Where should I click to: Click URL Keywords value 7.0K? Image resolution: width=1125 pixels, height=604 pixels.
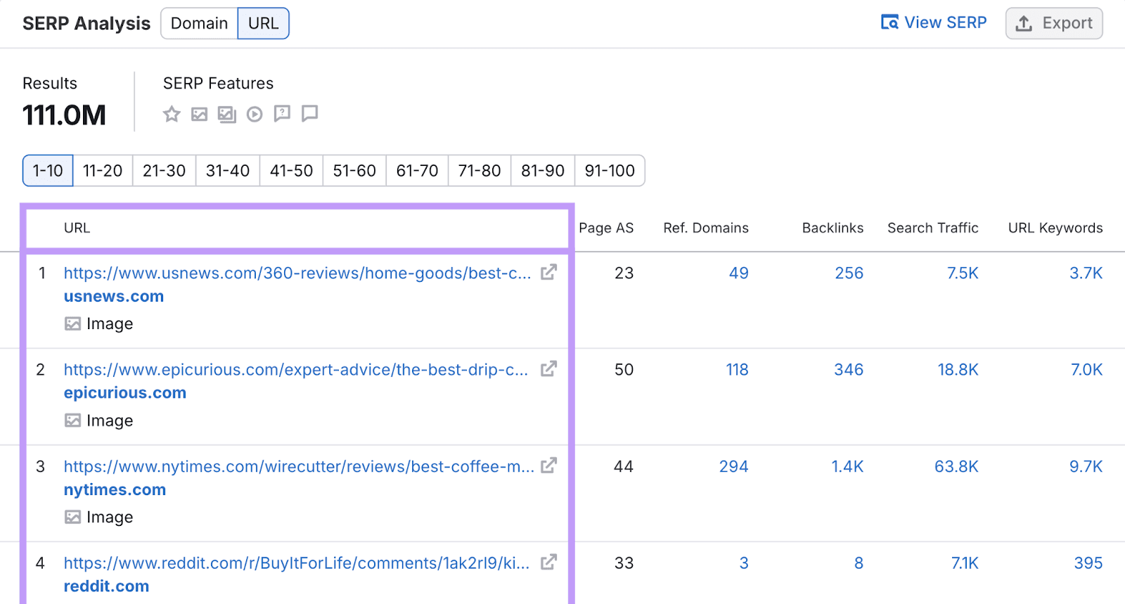click(1087, 369)
